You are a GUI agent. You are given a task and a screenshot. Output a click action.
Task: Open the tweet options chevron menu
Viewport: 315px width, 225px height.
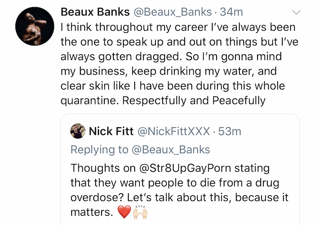[x=296, y=13]
